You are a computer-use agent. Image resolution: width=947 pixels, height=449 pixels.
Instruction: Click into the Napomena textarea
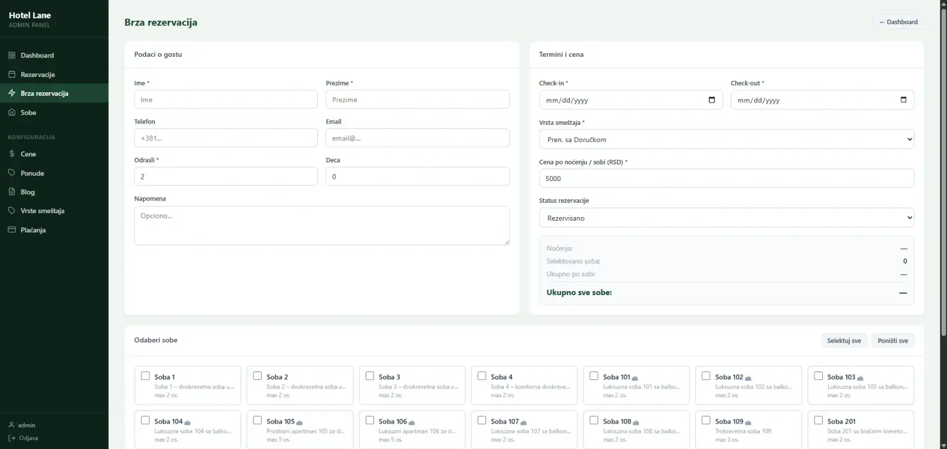pyautogui.click(x=321, y=225)
